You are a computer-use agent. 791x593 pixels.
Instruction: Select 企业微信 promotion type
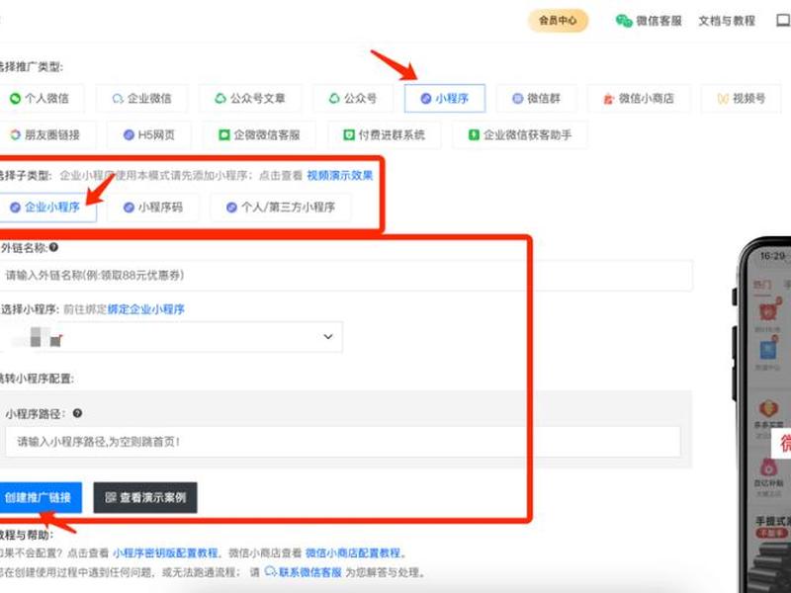[x=141, y=98]
